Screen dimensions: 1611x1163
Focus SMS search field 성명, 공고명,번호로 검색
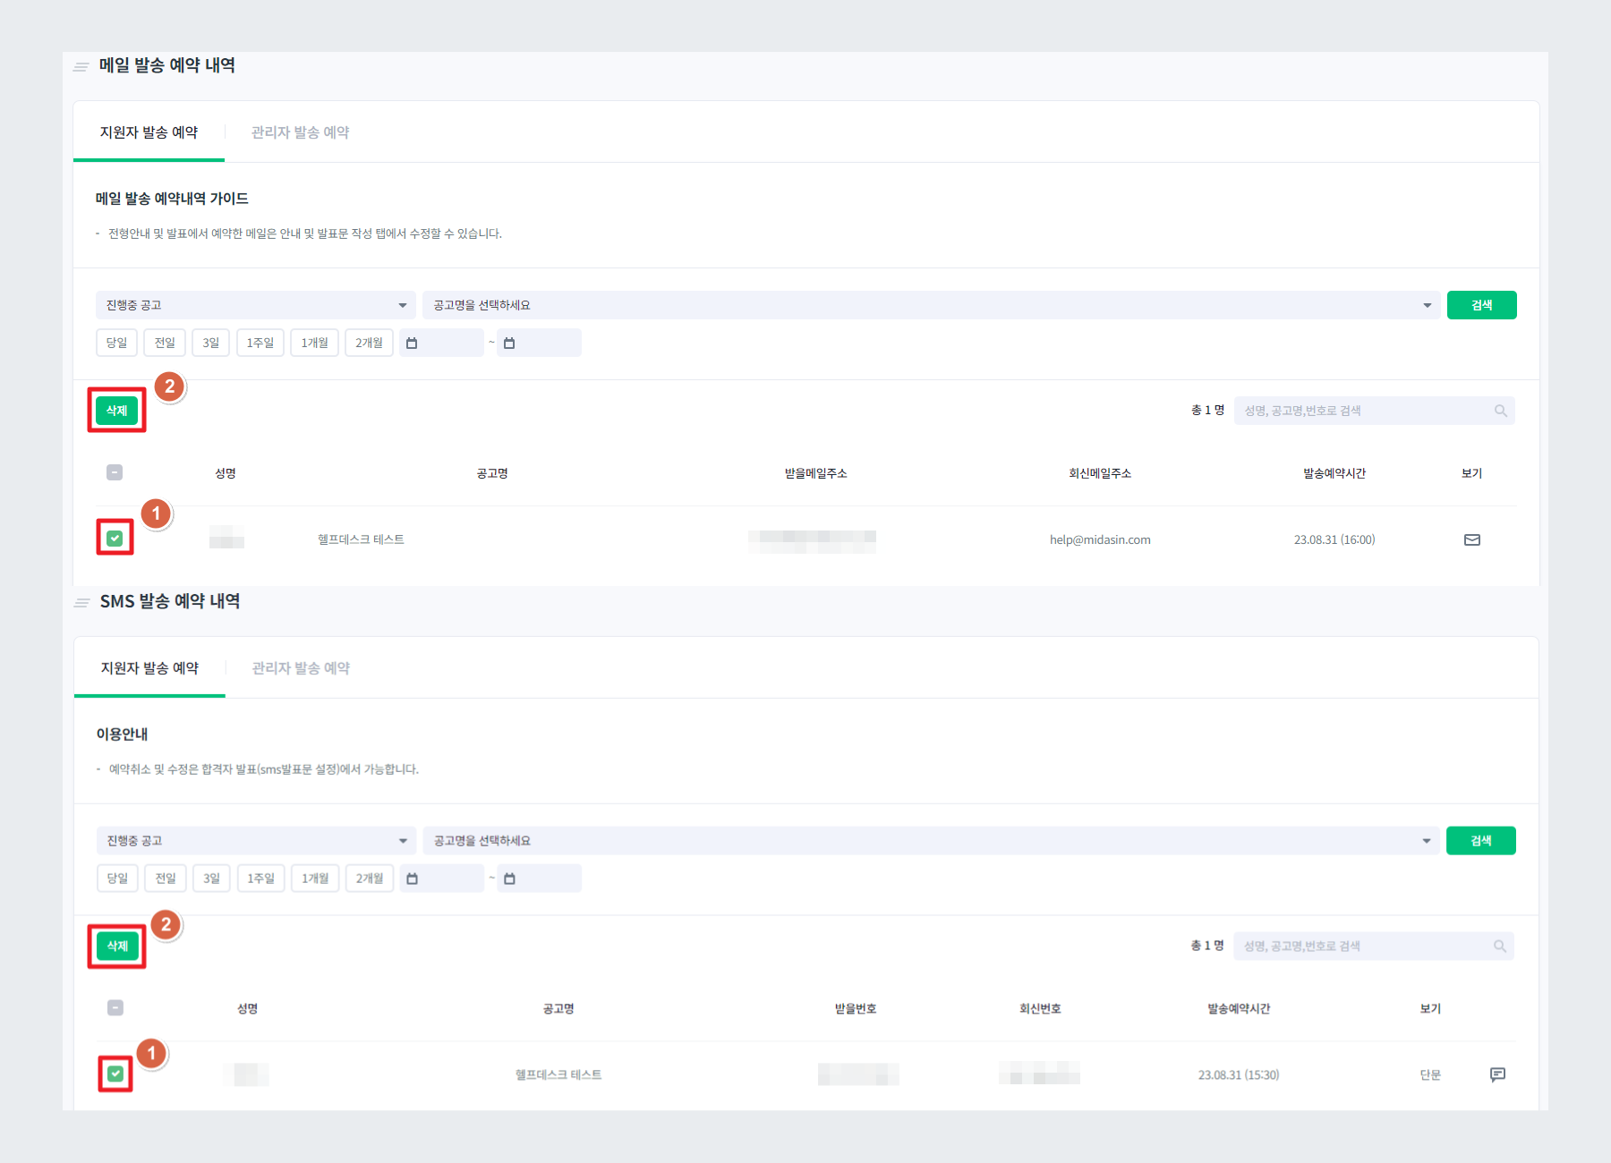click(x=1373, y=946)
